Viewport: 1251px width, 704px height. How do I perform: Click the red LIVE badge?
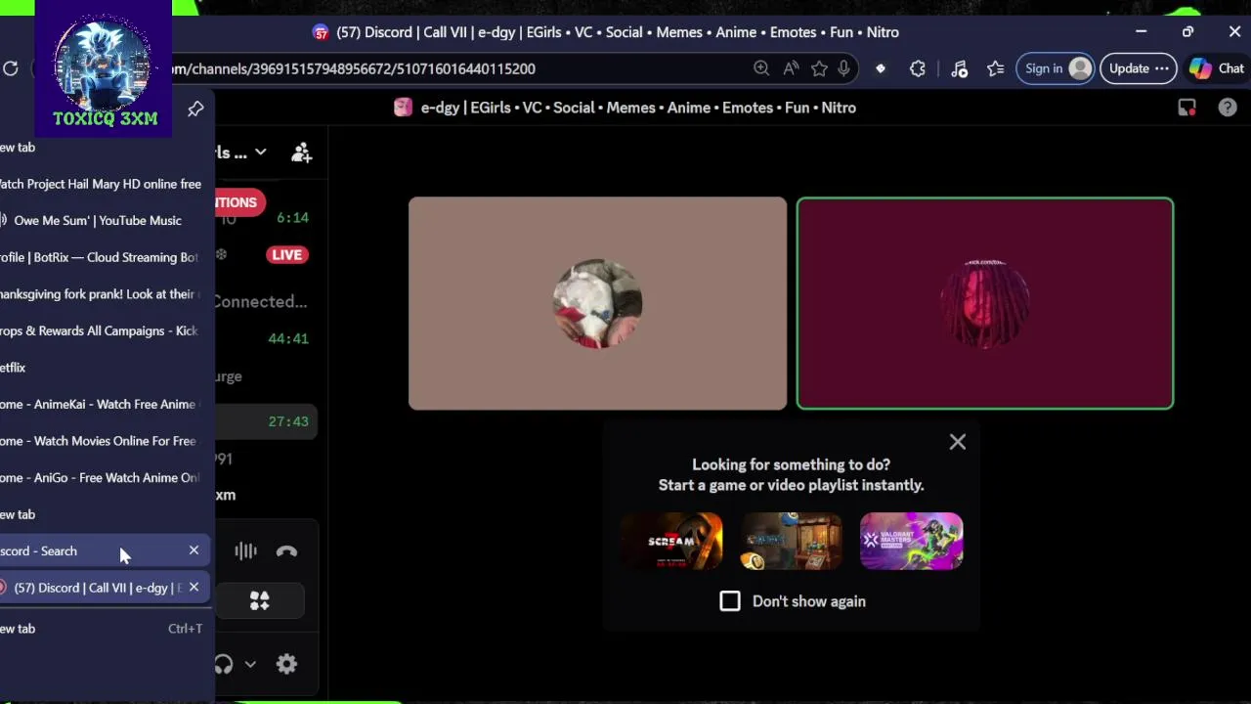[x=287, y=255]
